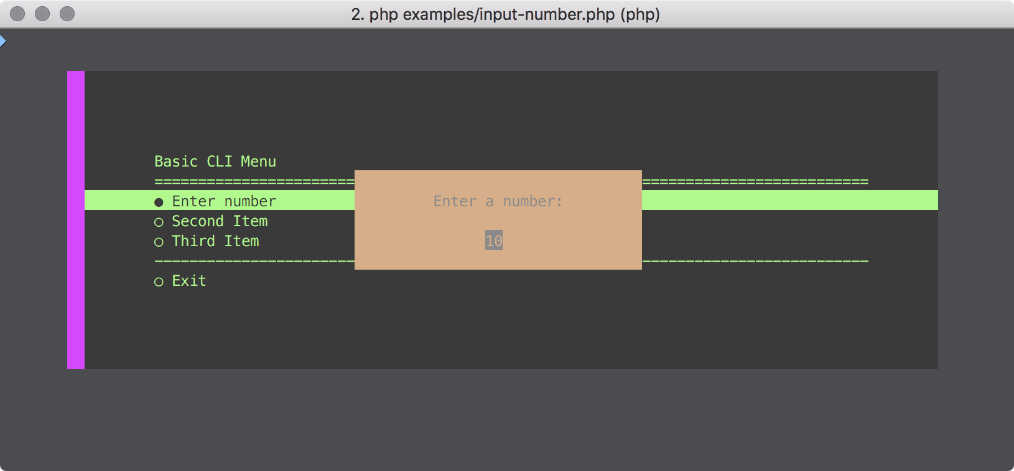Click the dashed divider right of dialog
This screenshot has width=1014, height=471.
coord(755,261)
